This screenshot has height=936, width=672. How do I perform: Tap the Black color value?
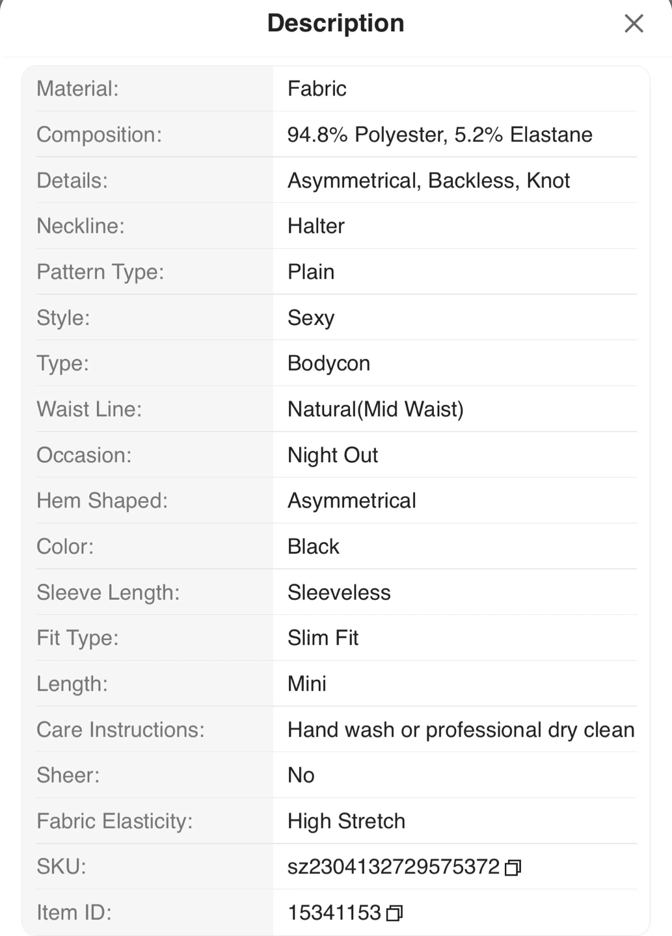(314, 547)
